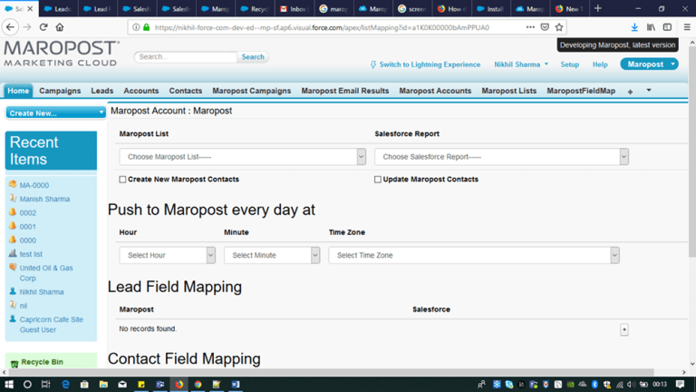Show Firefox downloads arrow icon
The image size is (696, 392).
tap(634, 27)
